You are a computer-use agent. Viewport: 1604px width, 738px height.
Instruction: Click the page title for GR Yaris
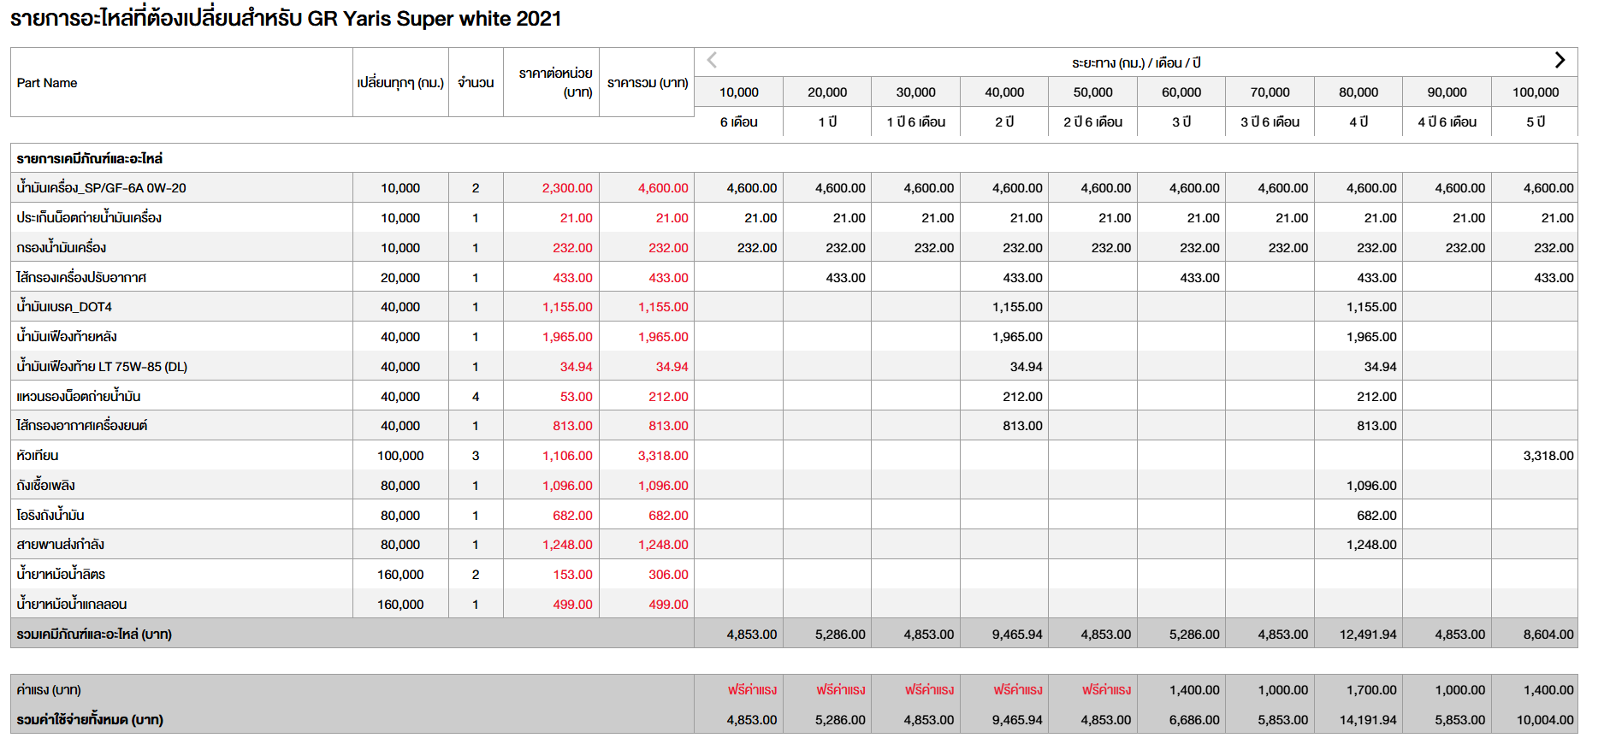pos(286,19)
